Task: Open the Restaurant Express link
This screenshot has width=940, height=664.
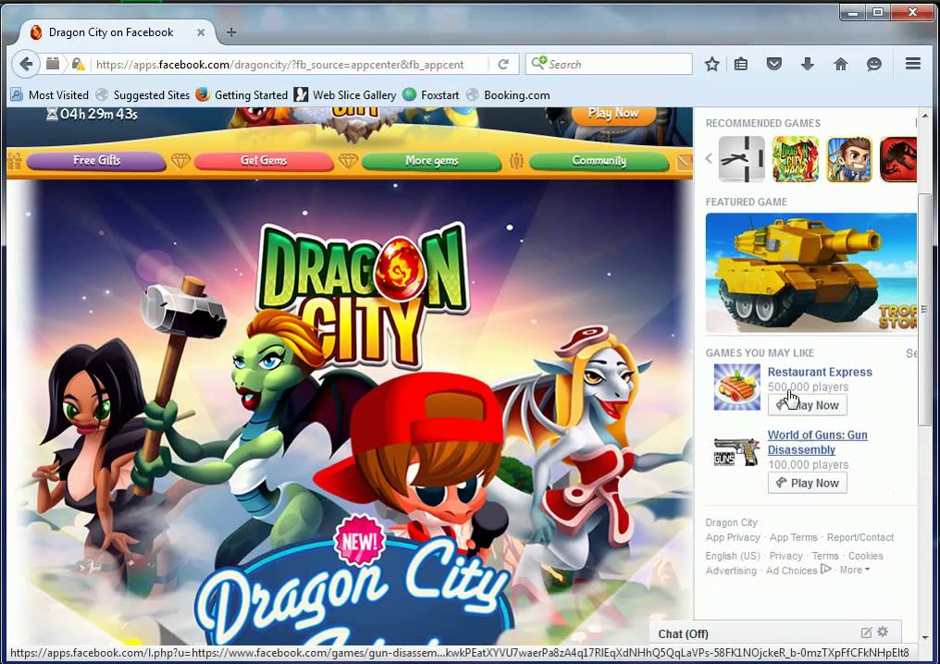Action: click(x=820, y=372)
